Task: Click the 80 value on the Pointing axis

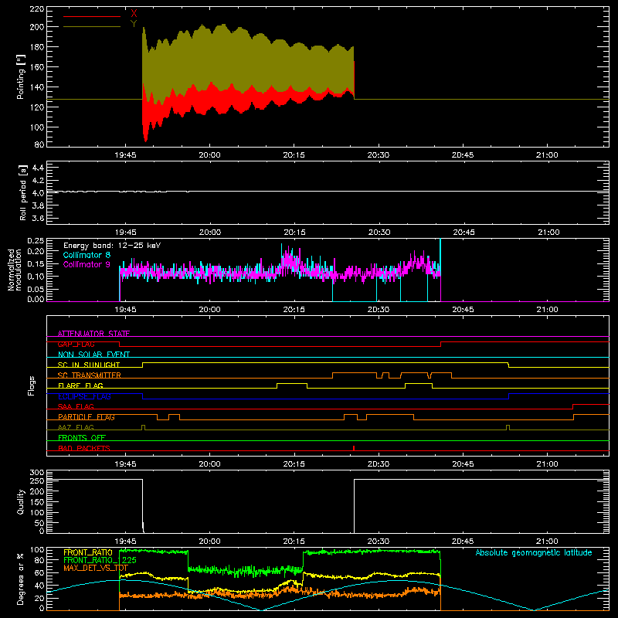Action: pos(39,144)
